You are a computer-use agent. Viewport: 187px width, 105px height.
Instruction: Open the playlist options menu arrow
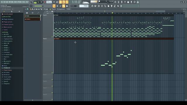click(25, 9)
